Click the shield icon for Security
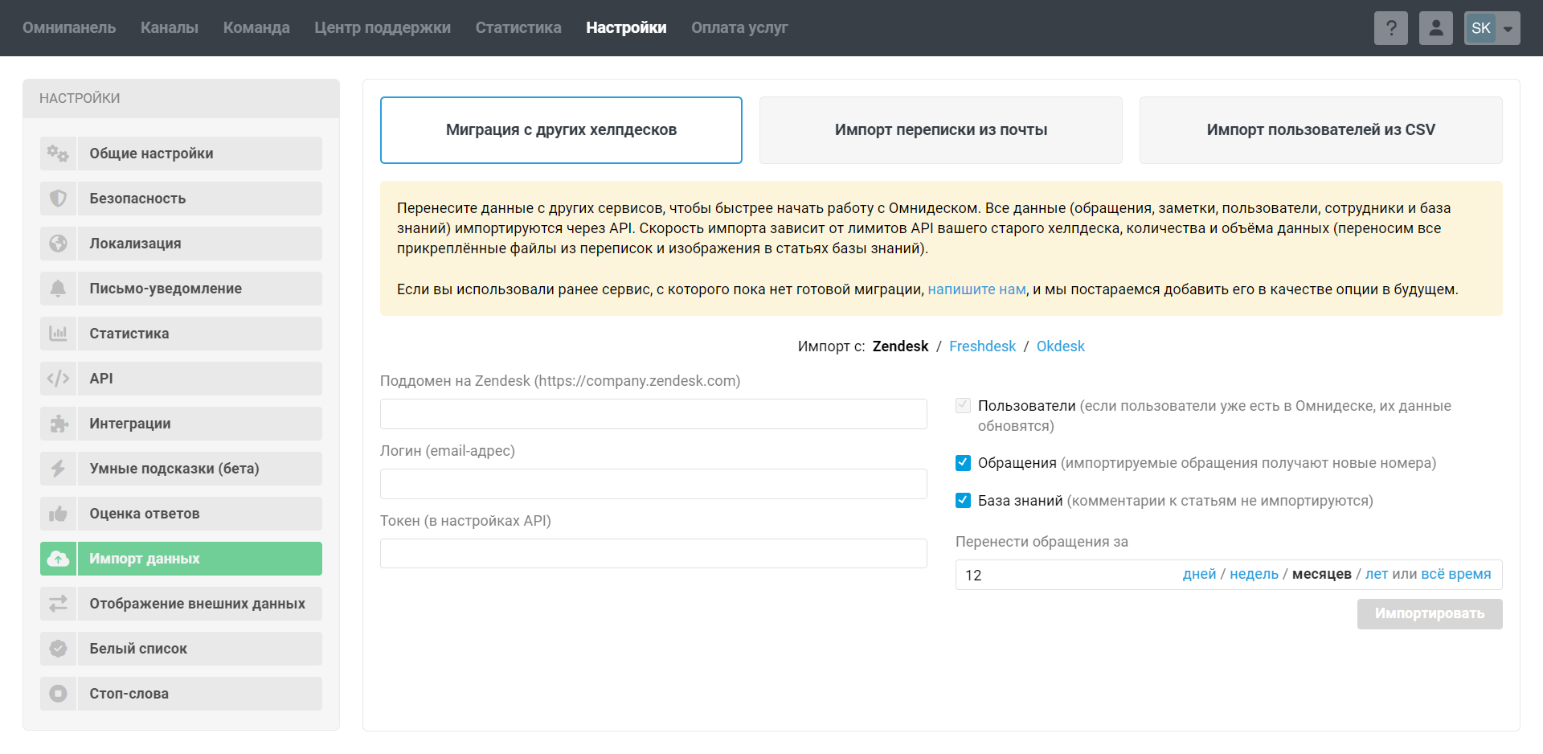The height and width of the screenshot is (754, 1543). (x=58, y=199)
